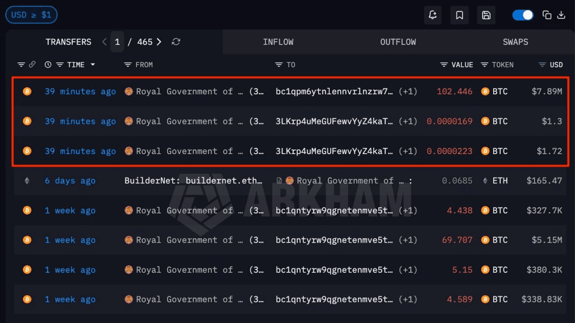Click the download icon
The width and height of the screenshot is (575, 323).
[561, 15]
